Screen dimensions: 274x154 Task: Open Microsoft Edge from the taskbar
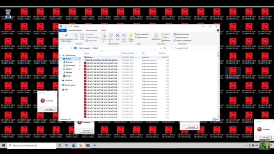(74, 145)
